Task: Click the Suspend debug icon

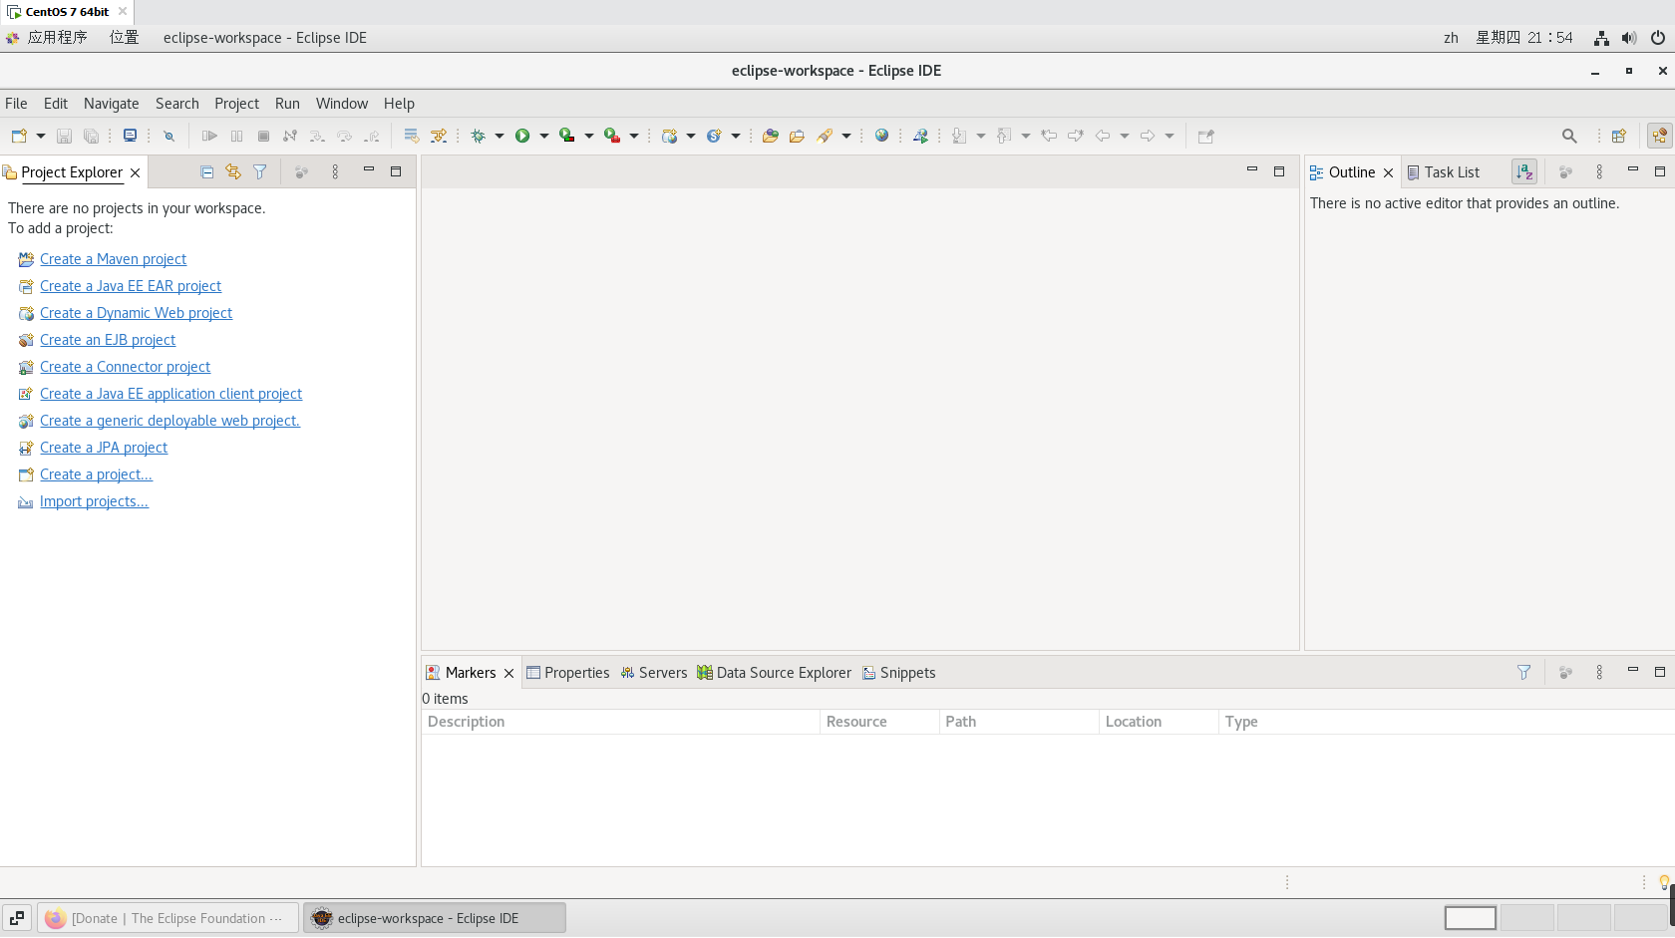Action: coord(236,136)
